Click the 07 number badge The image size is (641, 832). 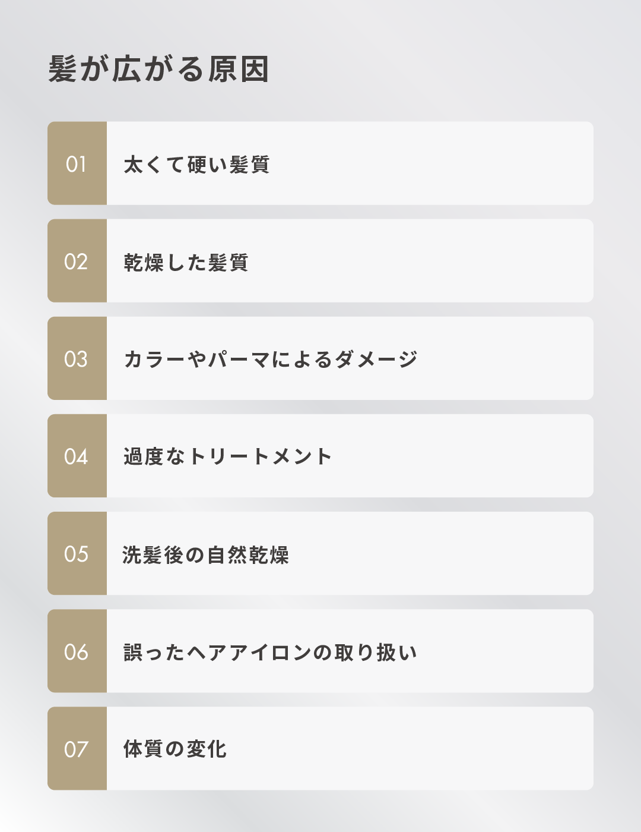pyautogui.click(x=77, y=749)
